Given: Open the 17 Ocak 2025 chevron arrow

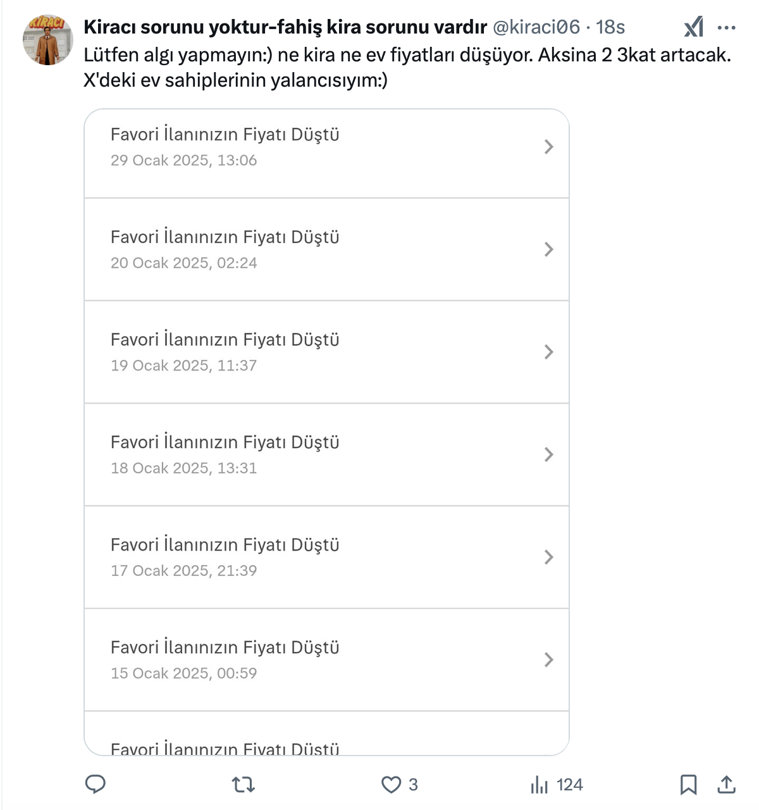Looking at the screenshot, I should pos(548,557).
